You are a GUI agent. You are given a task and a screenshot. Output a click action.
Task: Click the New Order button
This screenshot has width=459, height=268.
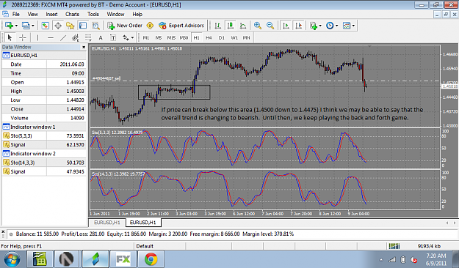(x=125, y=26)
